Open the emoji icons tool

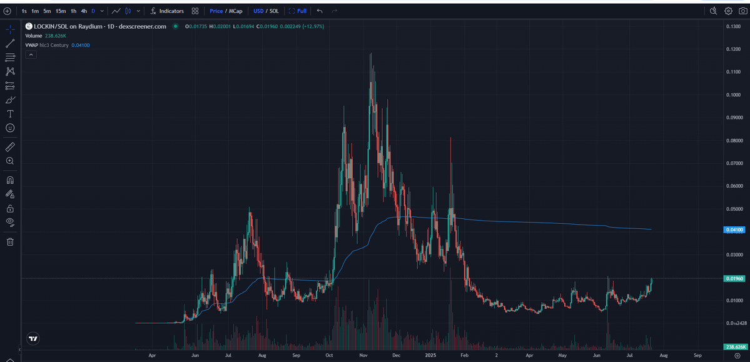click(x=9, y=128)
